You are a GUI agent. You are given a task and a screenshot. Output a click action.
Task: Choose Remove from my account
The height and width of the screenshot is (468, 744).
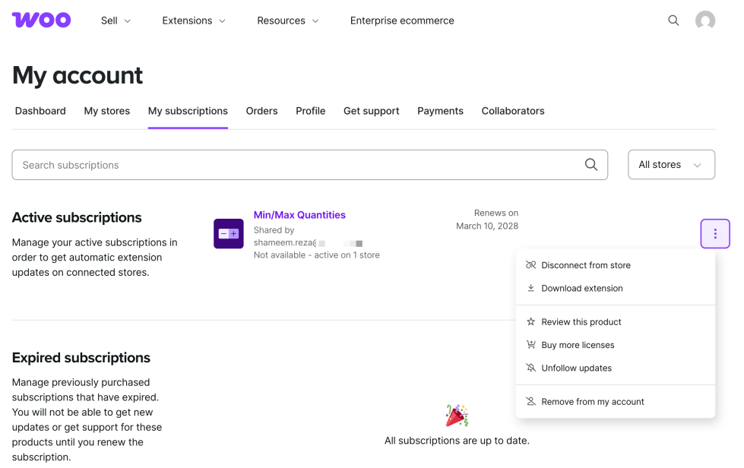[592, 402]
